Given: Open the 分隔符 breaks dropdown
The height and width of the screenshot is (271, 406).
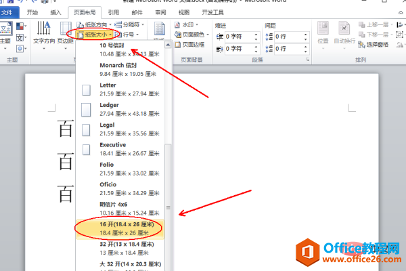Looking at the screenshot, I should [129, 24].
